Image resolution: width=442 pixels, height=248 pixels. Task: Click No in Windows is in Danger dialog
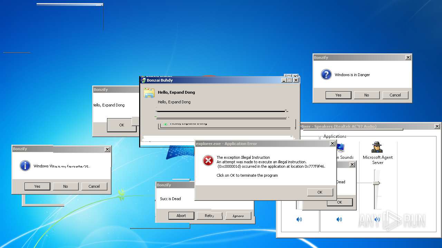click(x=367, y=95)
